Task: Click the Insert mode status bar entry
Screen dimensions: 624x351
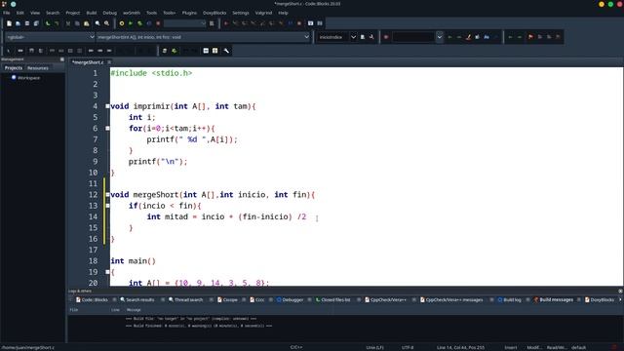Action: [511, 347]
